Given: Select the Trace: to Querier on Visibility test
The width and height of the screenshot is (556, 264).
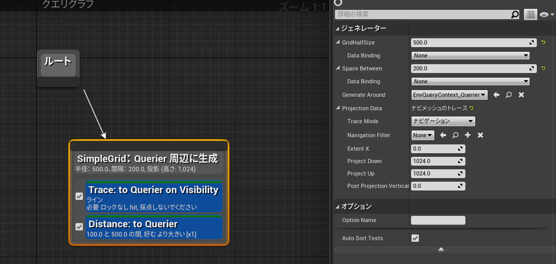Looking at the screenshot, I should pyautogui.click(x=154, y=196).
